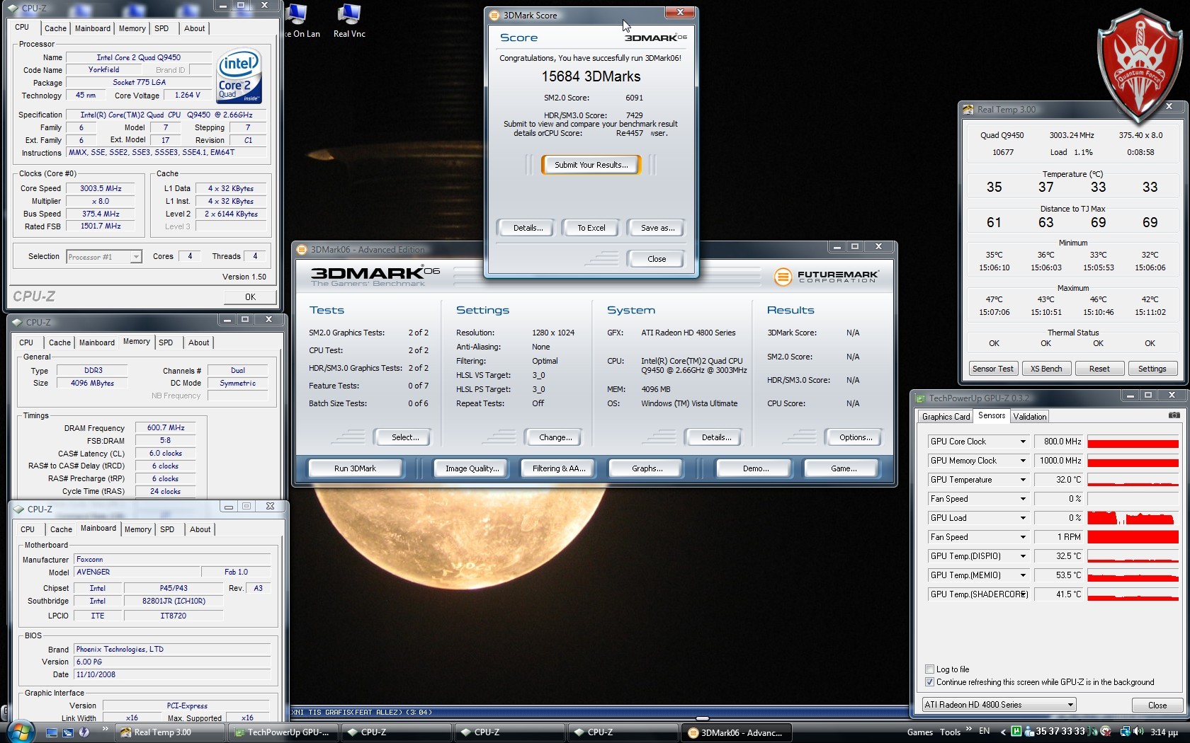
Task: Uncheck Continue refreshing this screen in background
Action: (929, 682)
